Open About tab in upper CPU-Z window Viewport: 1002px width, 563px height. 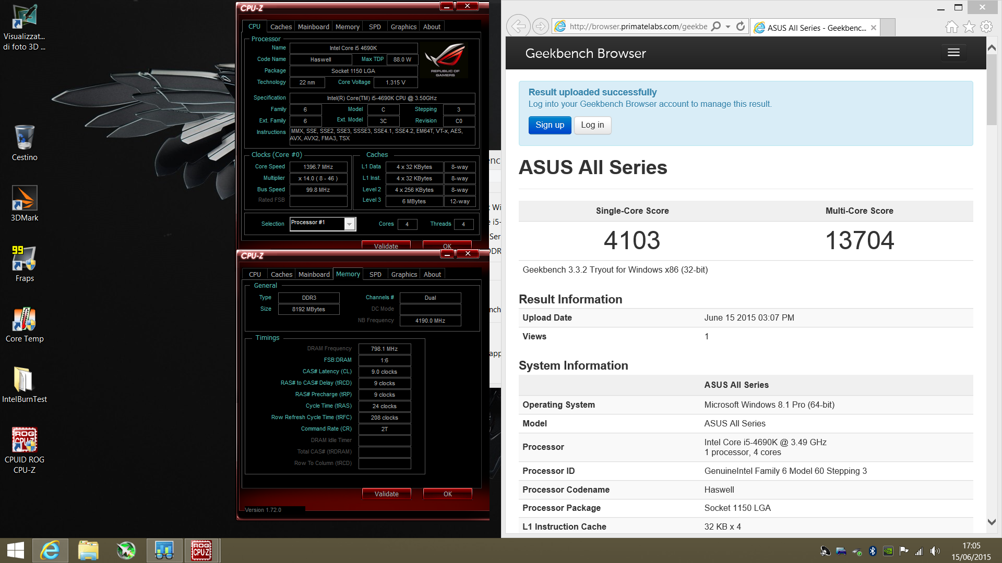click(x=432, y=27)
